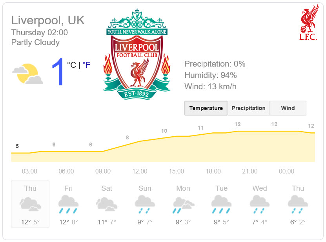Select Saturday's cloudy forecast icon
This screenshot has height=242, width=326.
tap(107, 204)
